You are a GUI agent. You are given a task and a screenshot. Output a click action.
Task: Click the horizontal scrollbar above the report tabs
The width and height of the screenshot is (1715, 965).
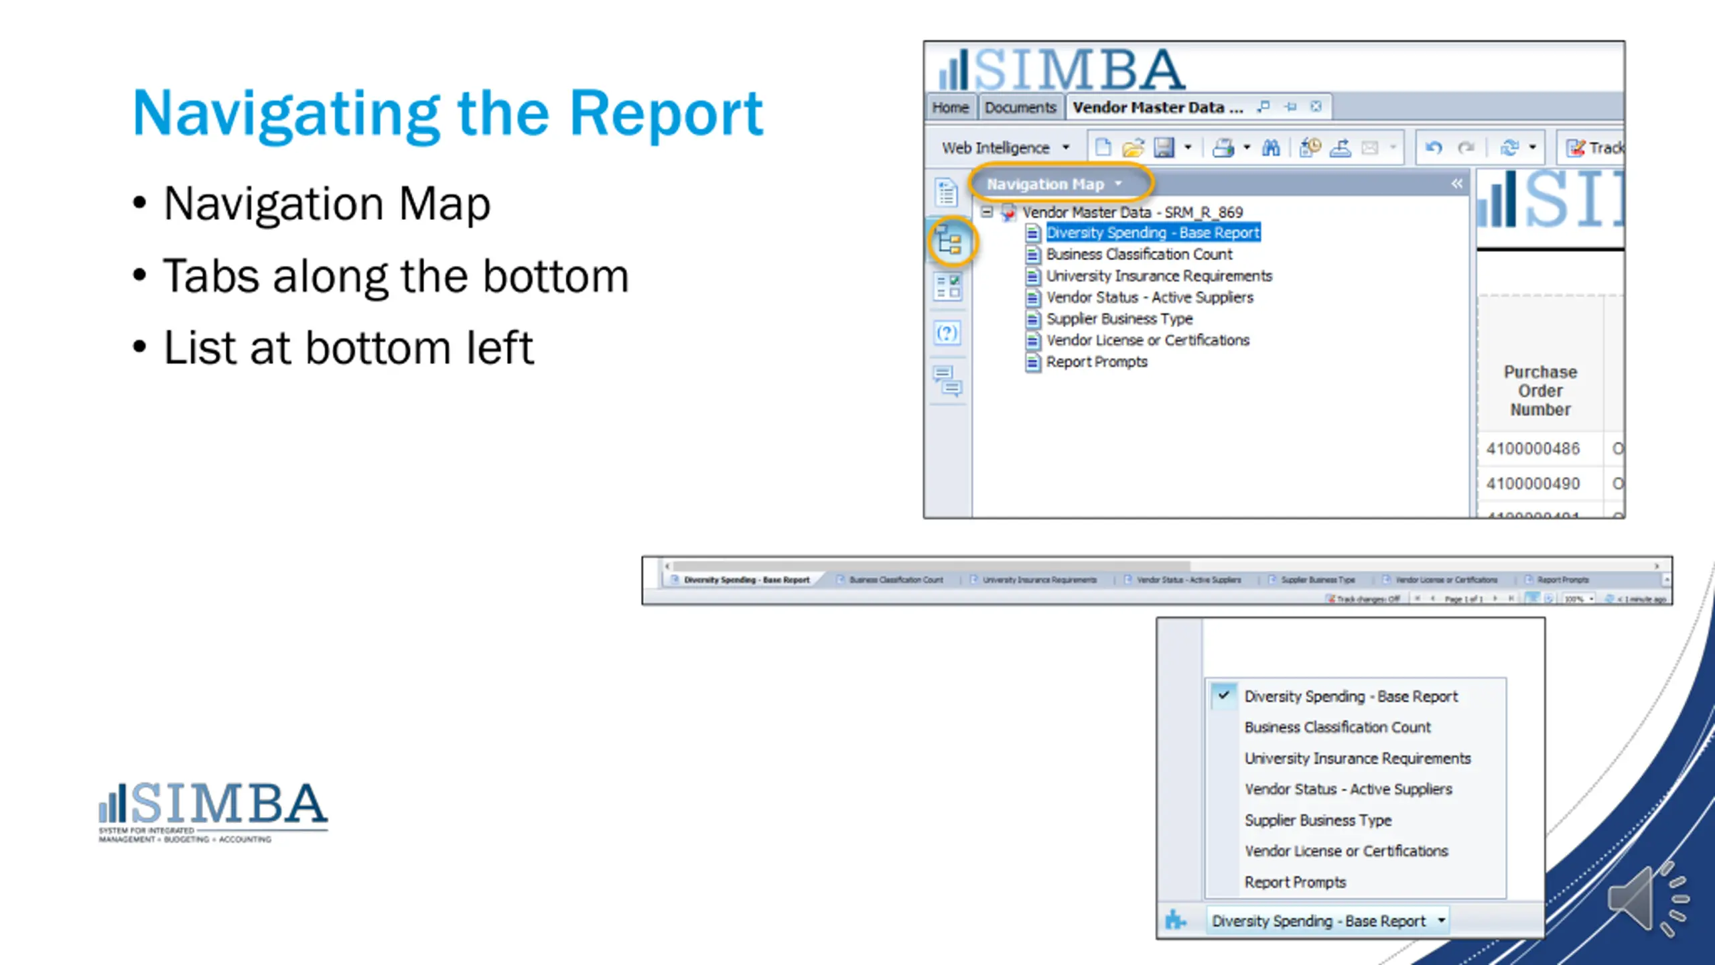point(931,566)
